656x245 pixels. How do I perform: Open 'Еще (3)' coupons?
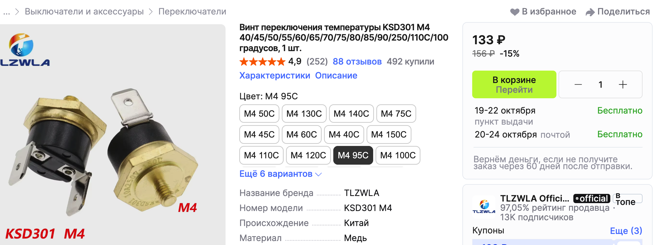(626, 231)
